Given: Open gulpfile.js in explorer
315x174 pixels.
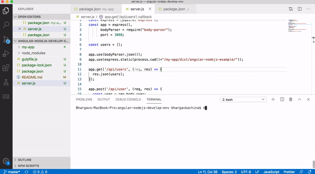Looking at the screenshot, I should click(x=42, y=59).
